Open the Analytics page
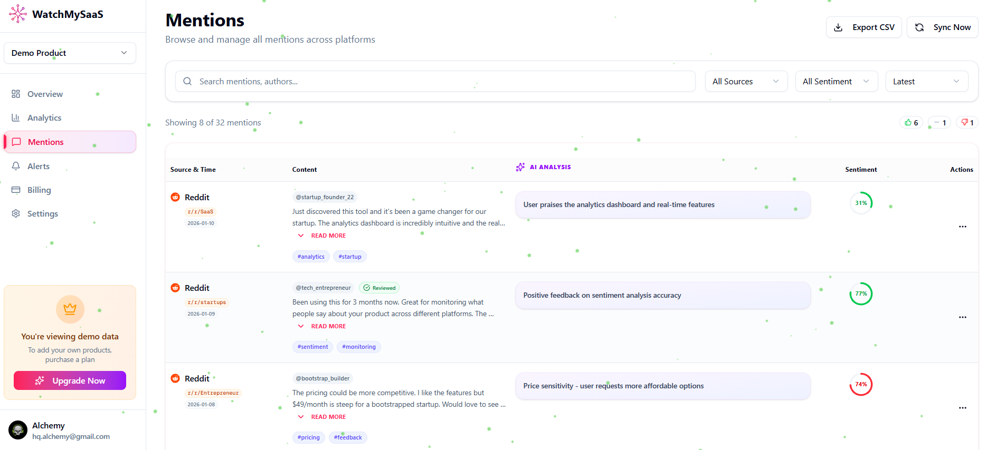The height and width of the screenshot is (450, 987). (x=70, y=118)
